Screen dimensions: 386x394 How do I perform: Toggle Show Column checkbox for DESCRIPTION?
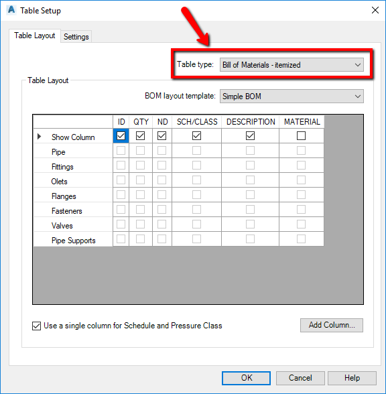coord(251,135)
